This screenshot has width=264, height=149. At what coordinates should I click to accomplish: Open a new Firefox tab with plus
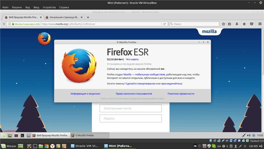[x=88, y=17]
